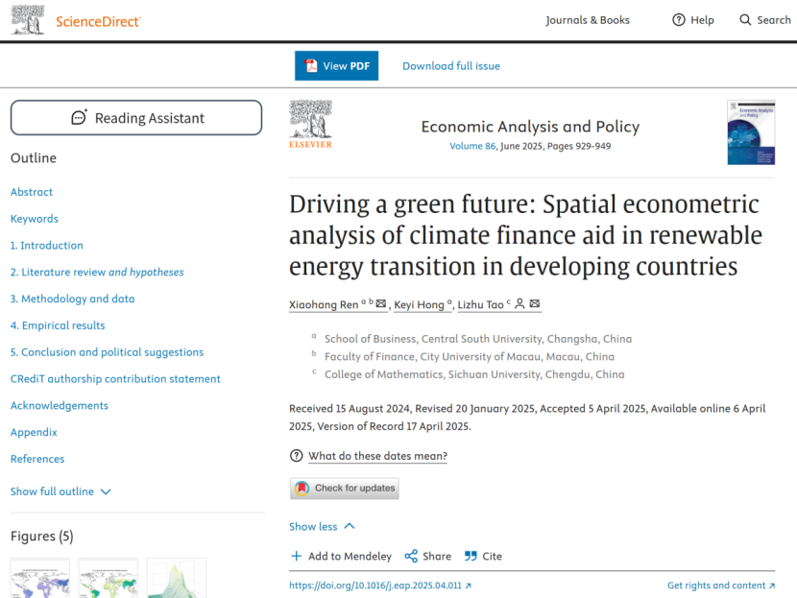Open Journals & Books

point(588,19)
